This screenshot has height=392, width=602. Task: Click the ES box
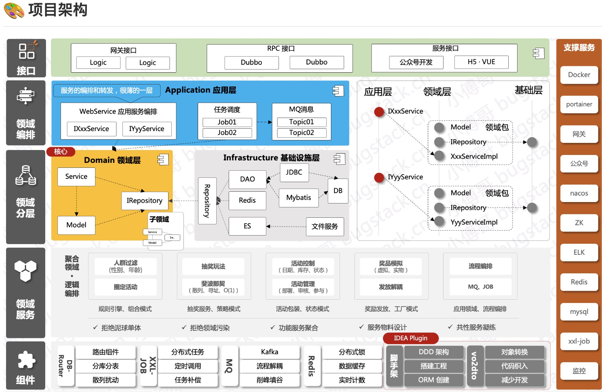pos(248,226)
